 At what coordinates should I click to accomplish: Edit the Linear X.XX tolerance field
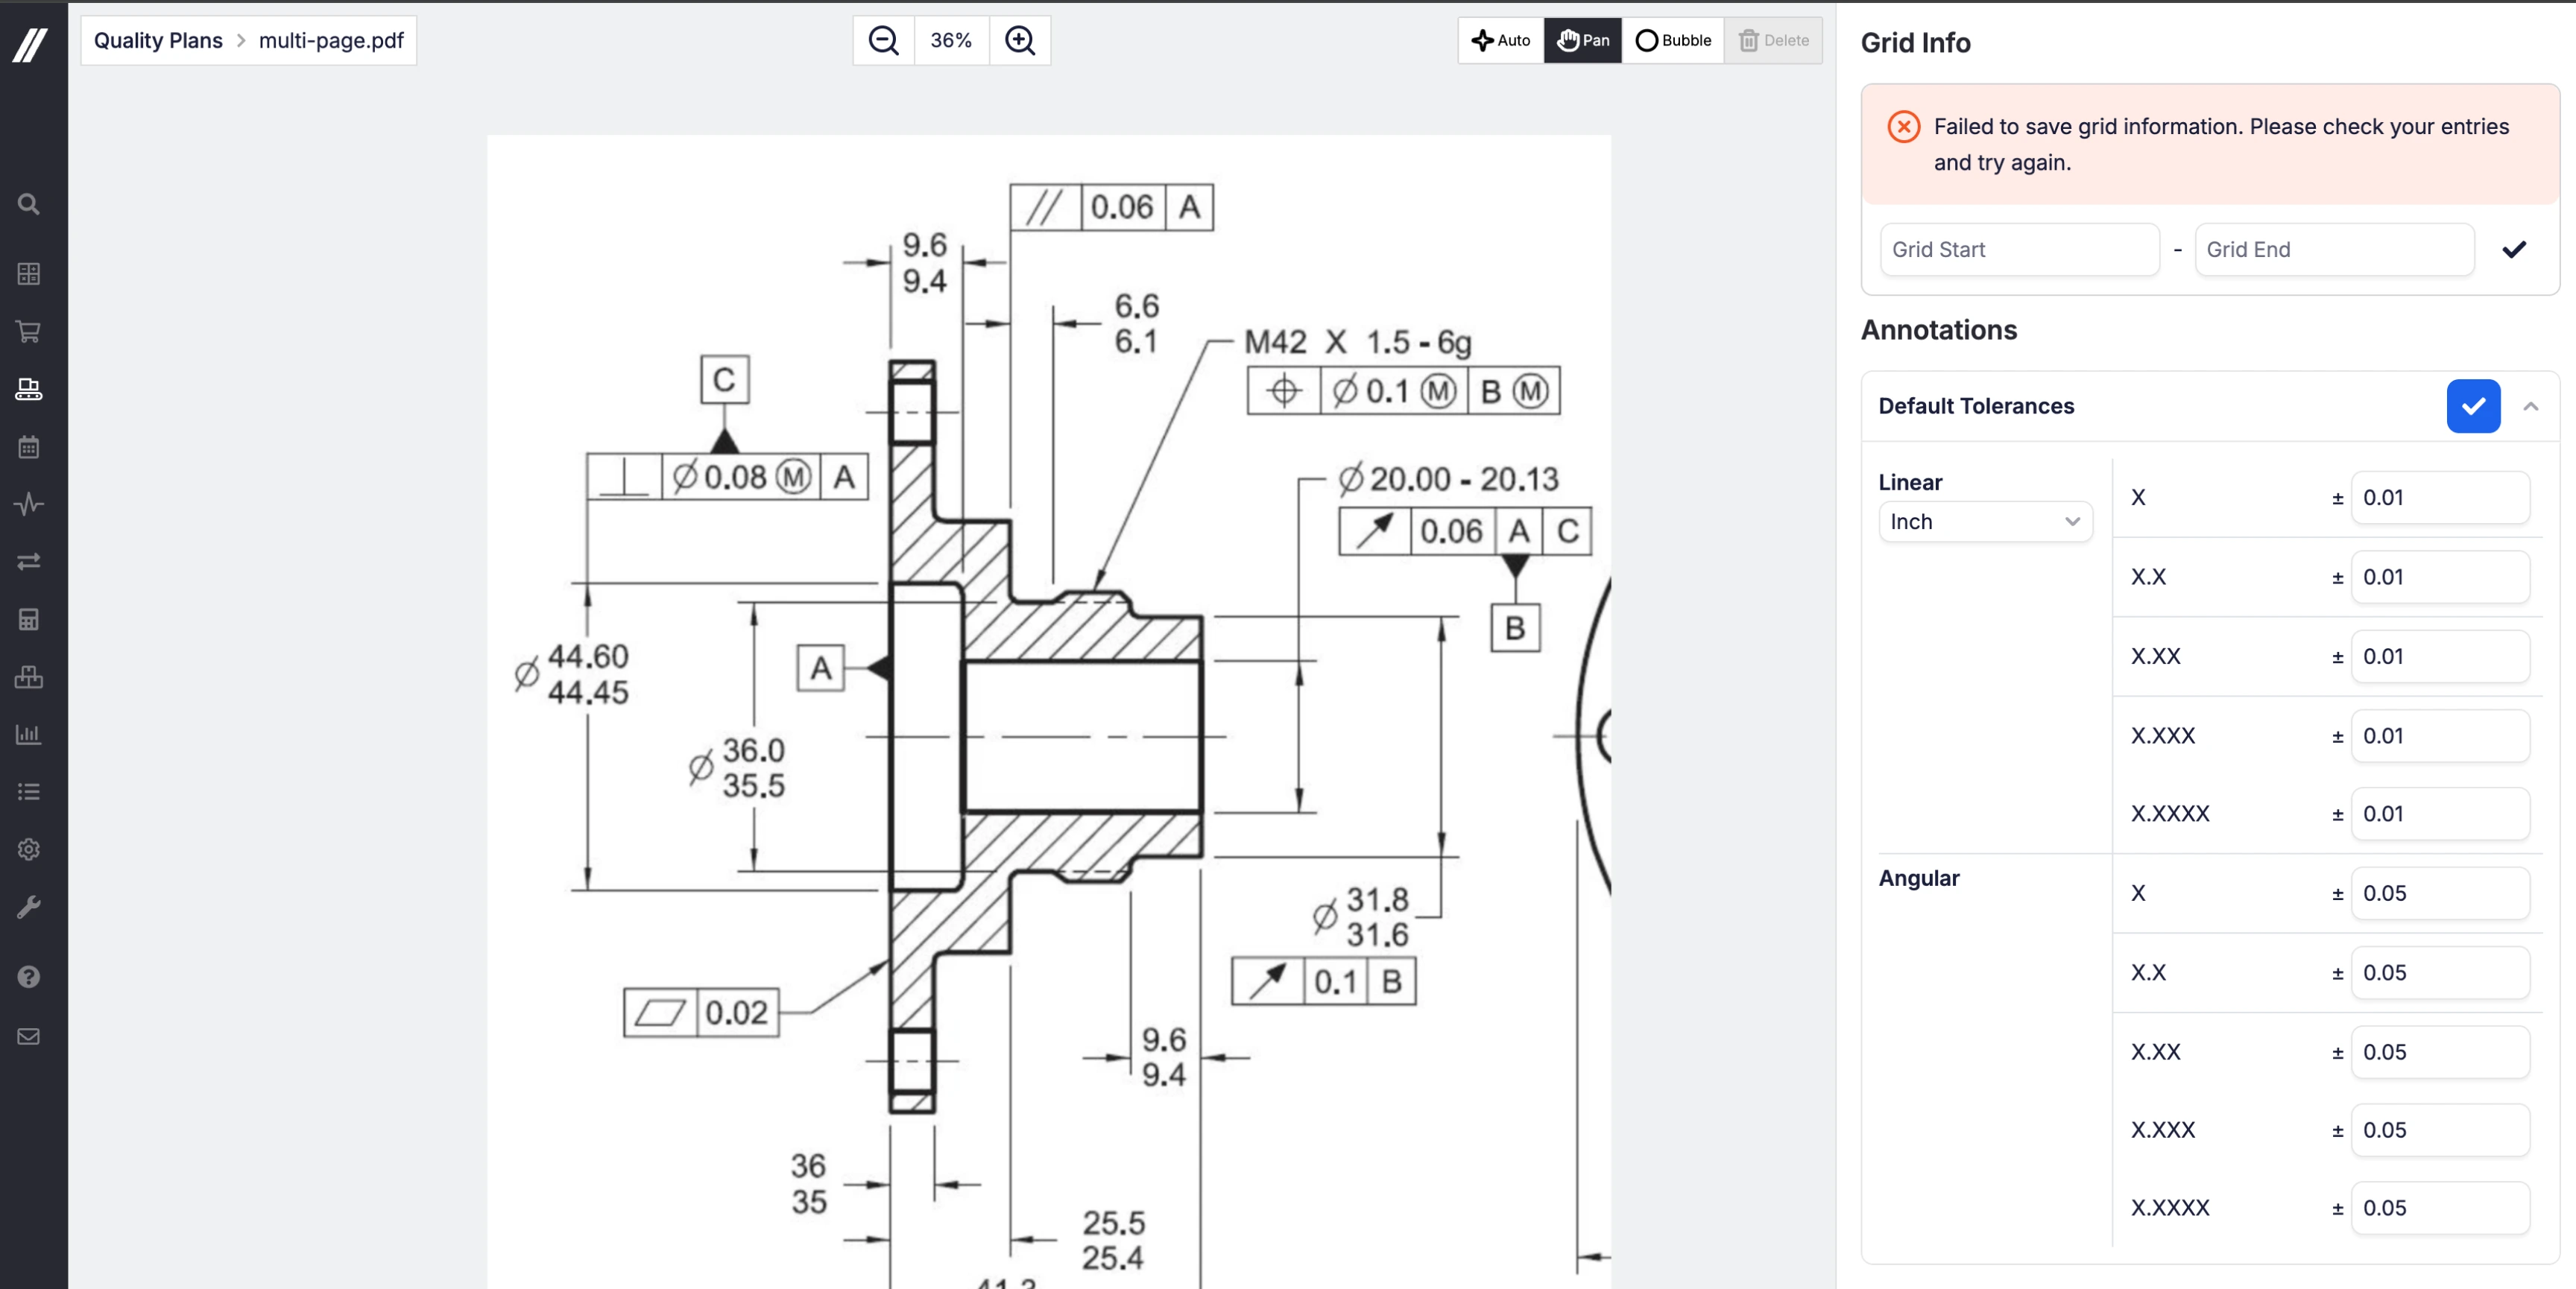point(2440,657)
